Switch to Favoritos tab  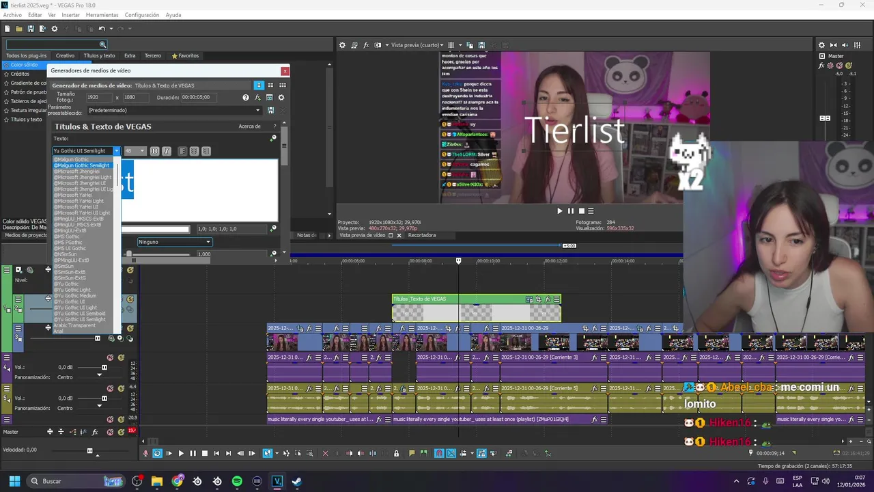pyautogui.click(x=185, y=56)
